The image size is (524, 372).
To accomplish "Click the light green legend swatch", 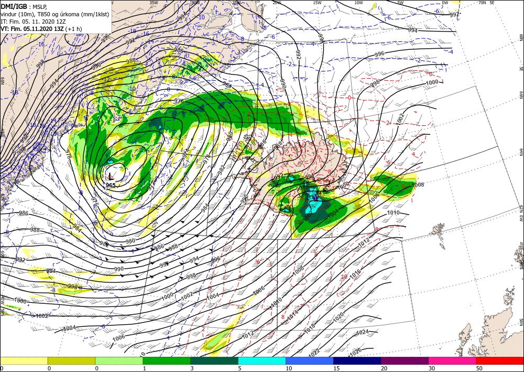I will [x=119, y=360].
